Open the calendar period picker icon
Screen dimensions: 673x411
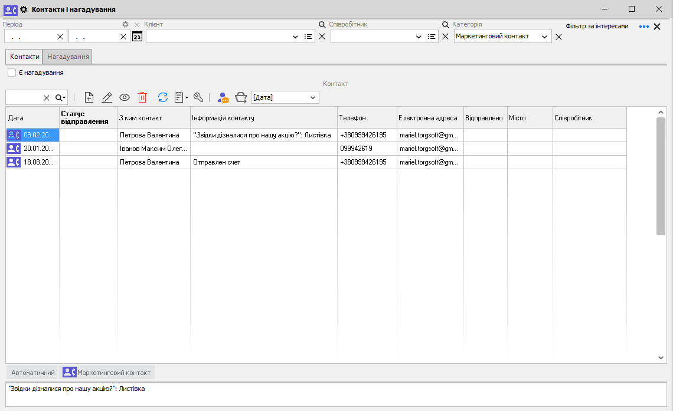[x=137, y=37]
